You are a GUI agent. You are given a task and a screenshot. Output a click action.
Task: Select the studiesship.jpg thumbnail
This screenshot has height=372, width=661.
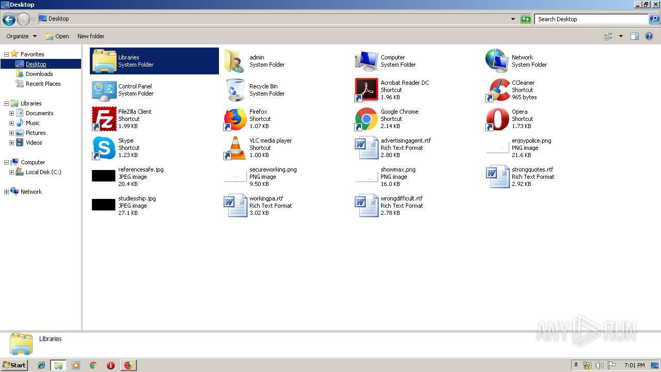[x=104, y=205]
